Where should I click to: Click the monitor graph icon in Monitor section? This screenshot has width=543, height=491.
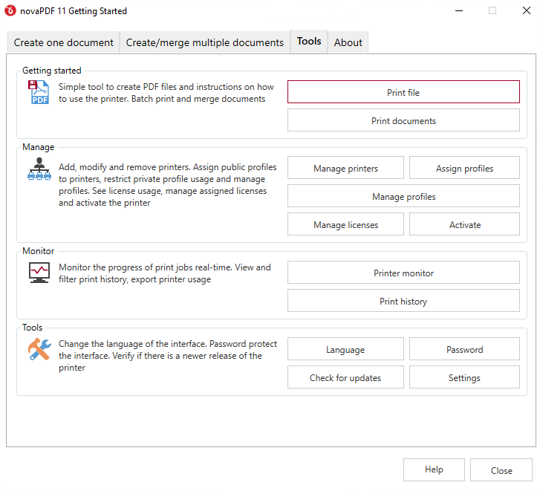39,273
